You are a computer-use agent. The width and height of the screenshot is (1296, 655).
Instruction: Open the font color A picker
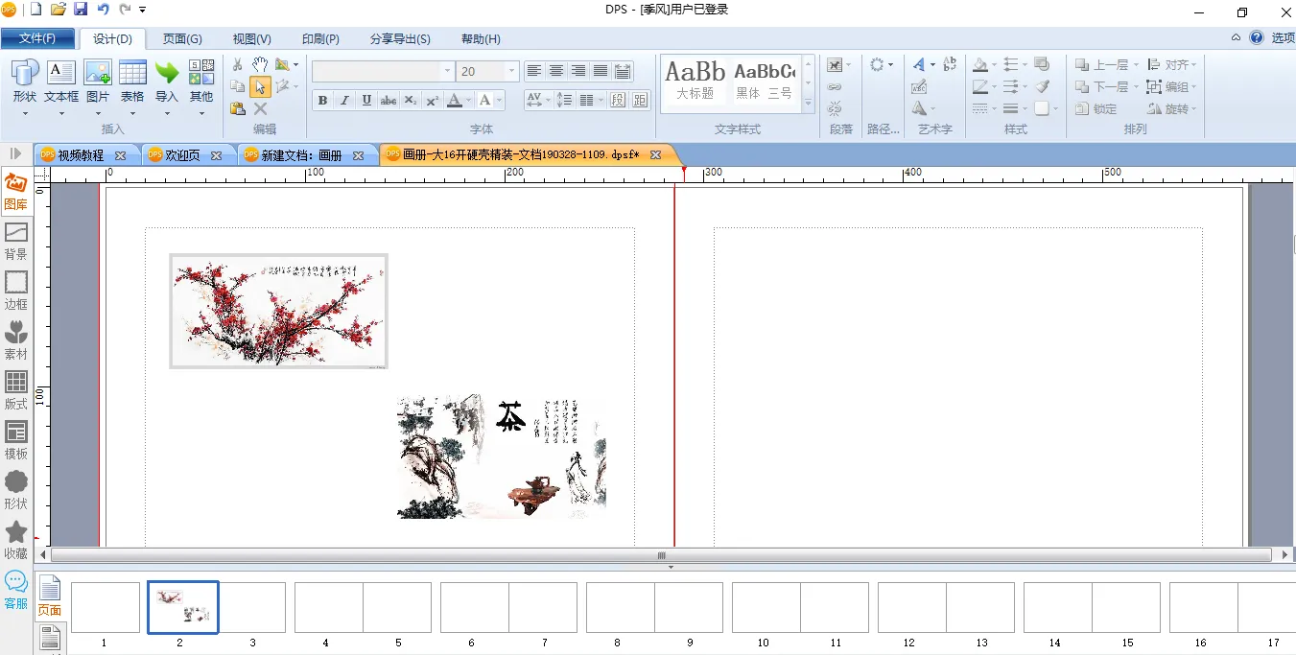[x=455, y=101]
